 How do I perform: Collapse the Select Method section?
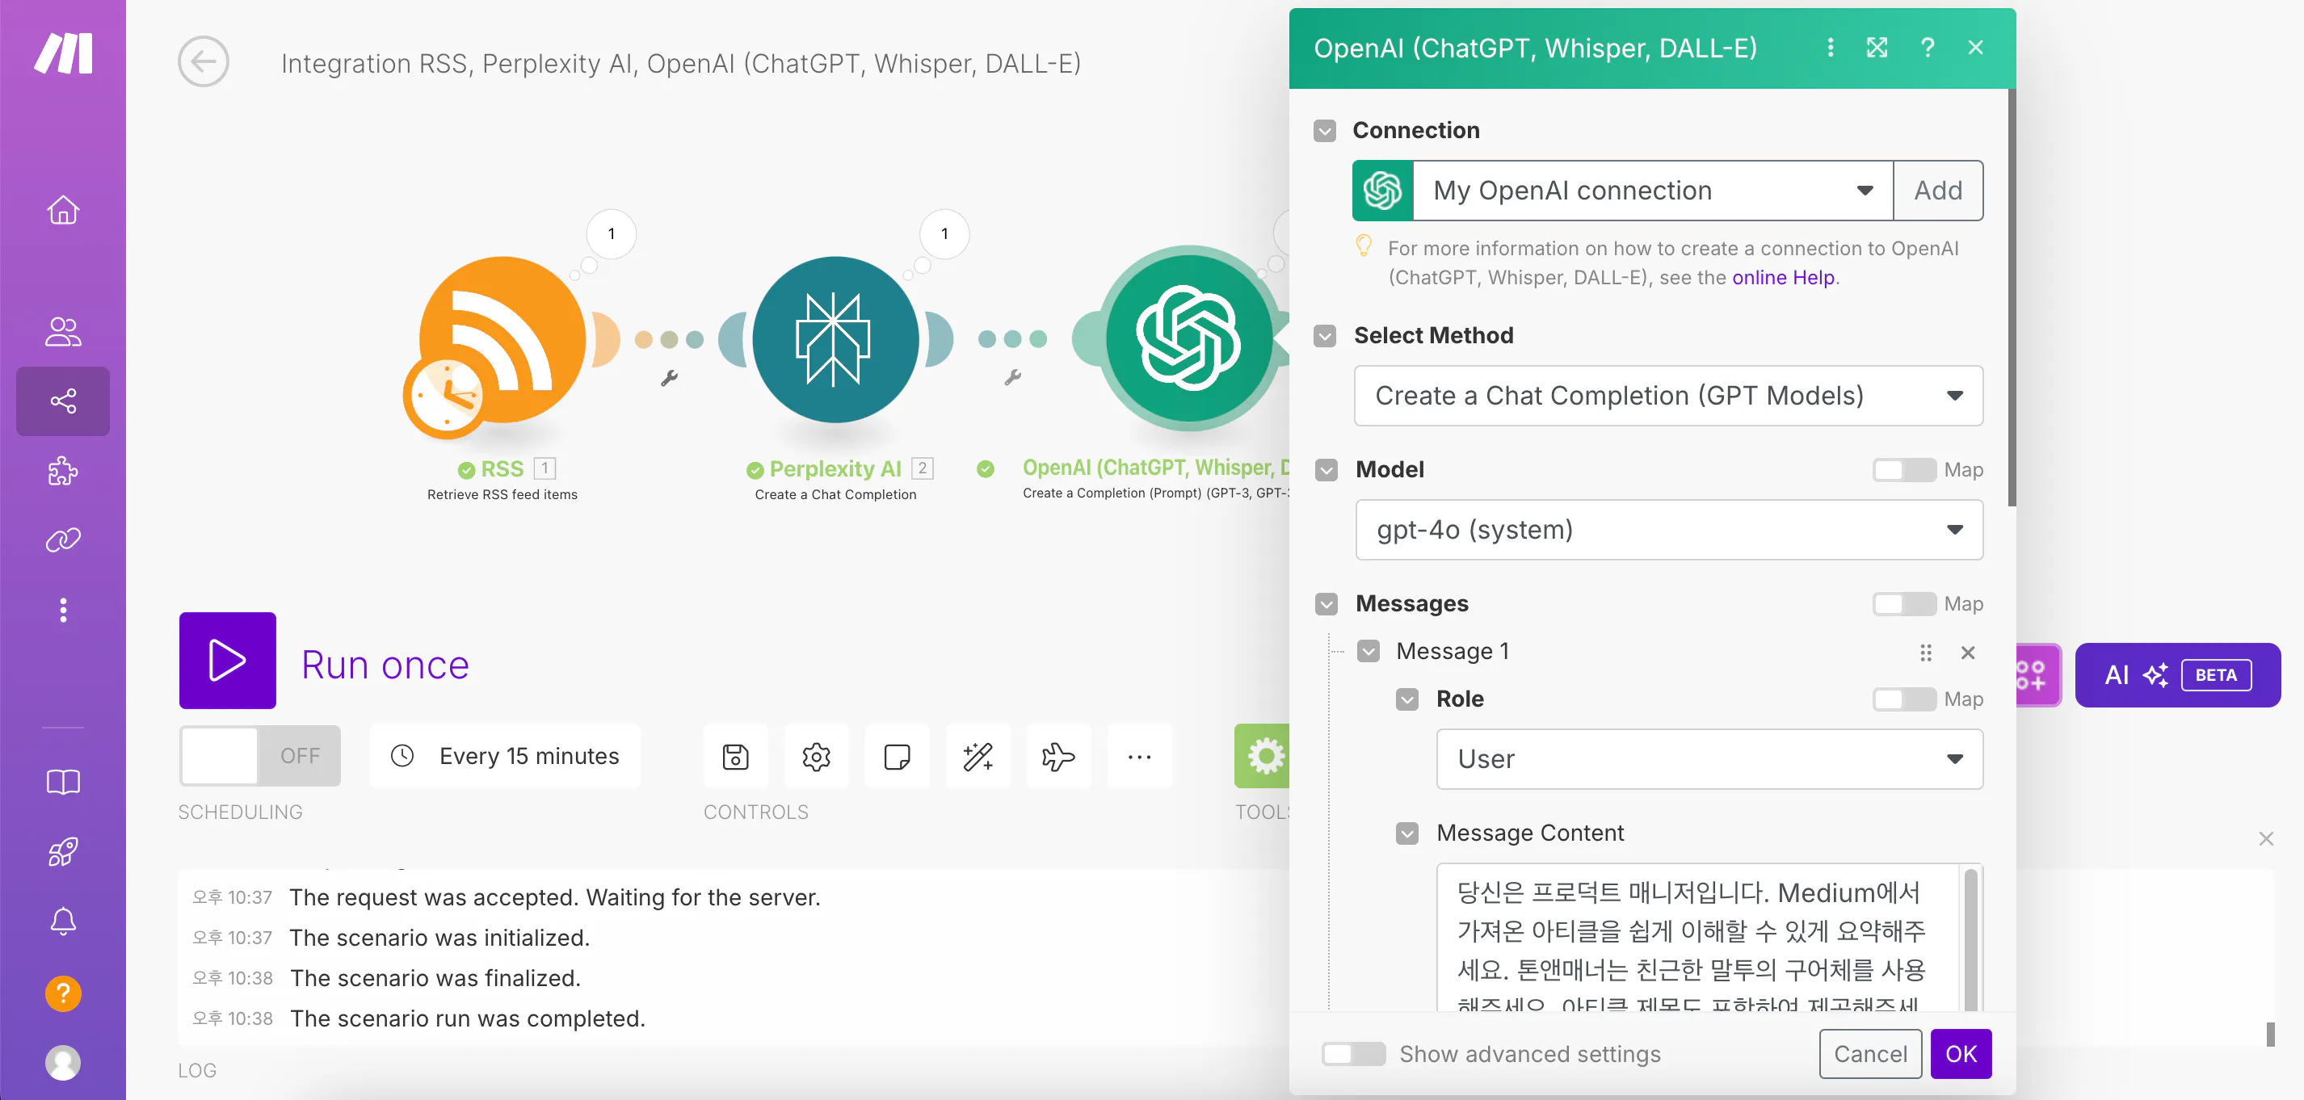coord(1325,335)
